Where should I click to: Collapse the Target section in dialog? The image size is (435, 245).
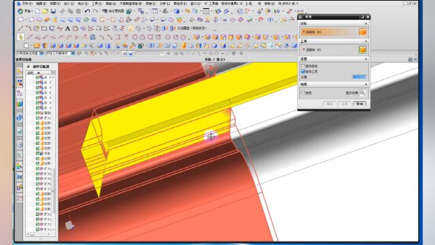[x=366, y=24]
